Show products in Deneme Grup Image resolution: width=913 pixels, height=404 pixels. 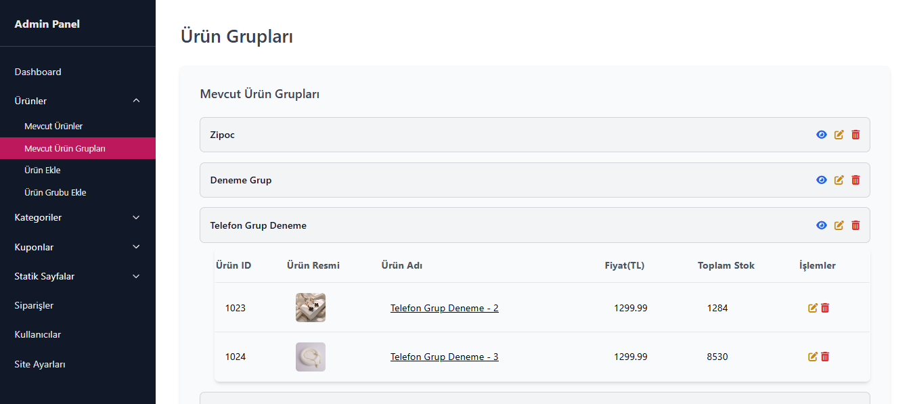[822, 180]
